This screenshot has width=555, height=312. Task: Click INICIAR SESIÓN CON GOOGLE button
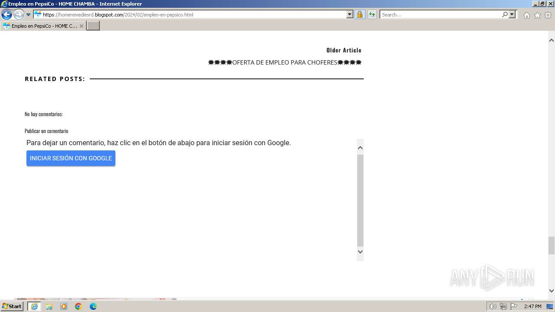(71, 158)
